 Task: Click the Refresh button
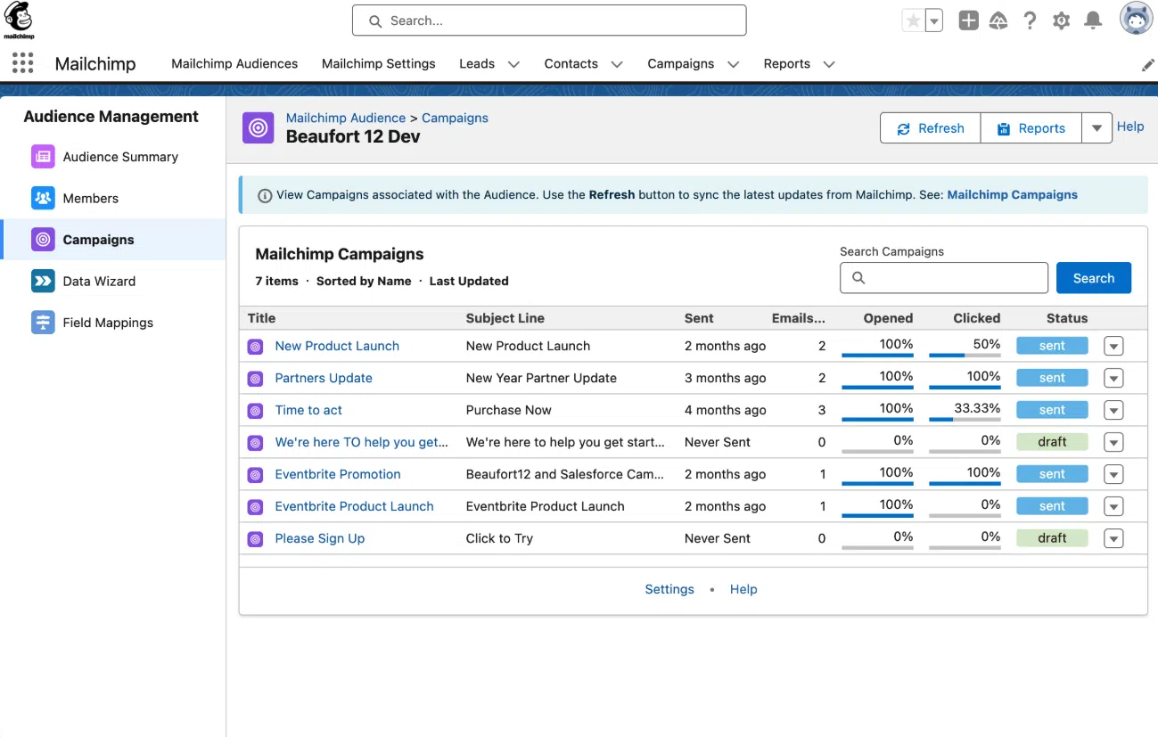(930, 128)
